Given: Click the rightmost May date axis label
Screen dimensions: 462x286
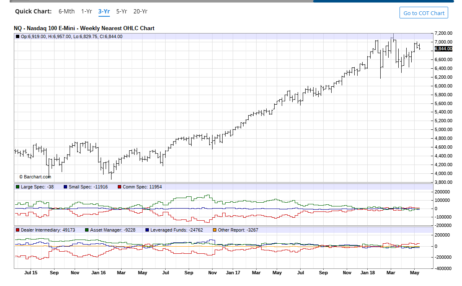Looking at the screenshot, I should pos(415,273).
